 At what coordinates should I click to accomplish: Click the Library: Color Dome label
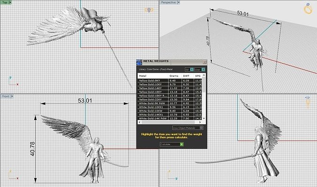coord(156,69)
